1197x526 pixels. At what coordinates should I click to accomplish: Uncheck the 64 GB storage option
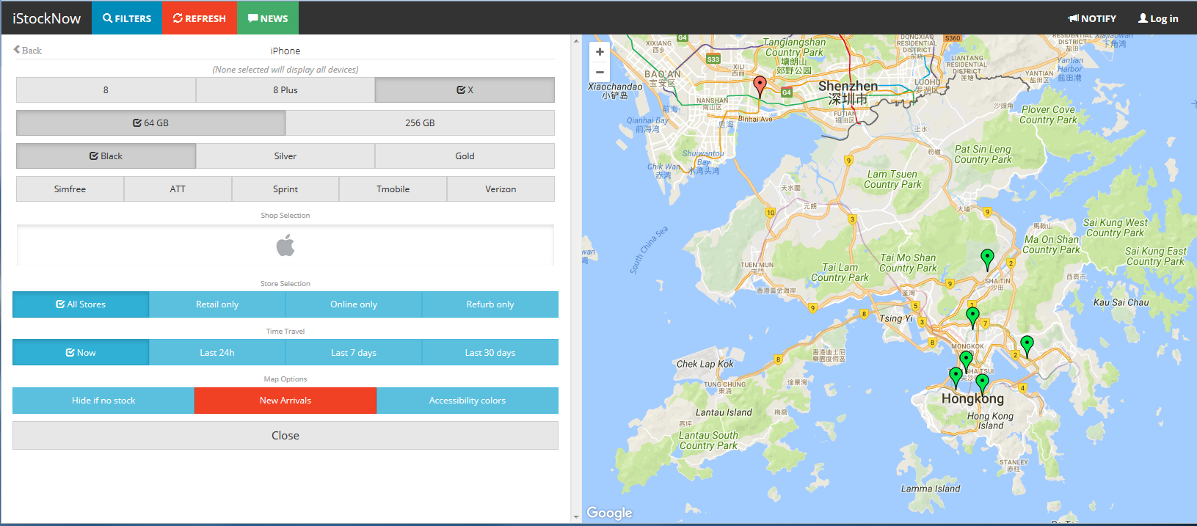(150, 123)
